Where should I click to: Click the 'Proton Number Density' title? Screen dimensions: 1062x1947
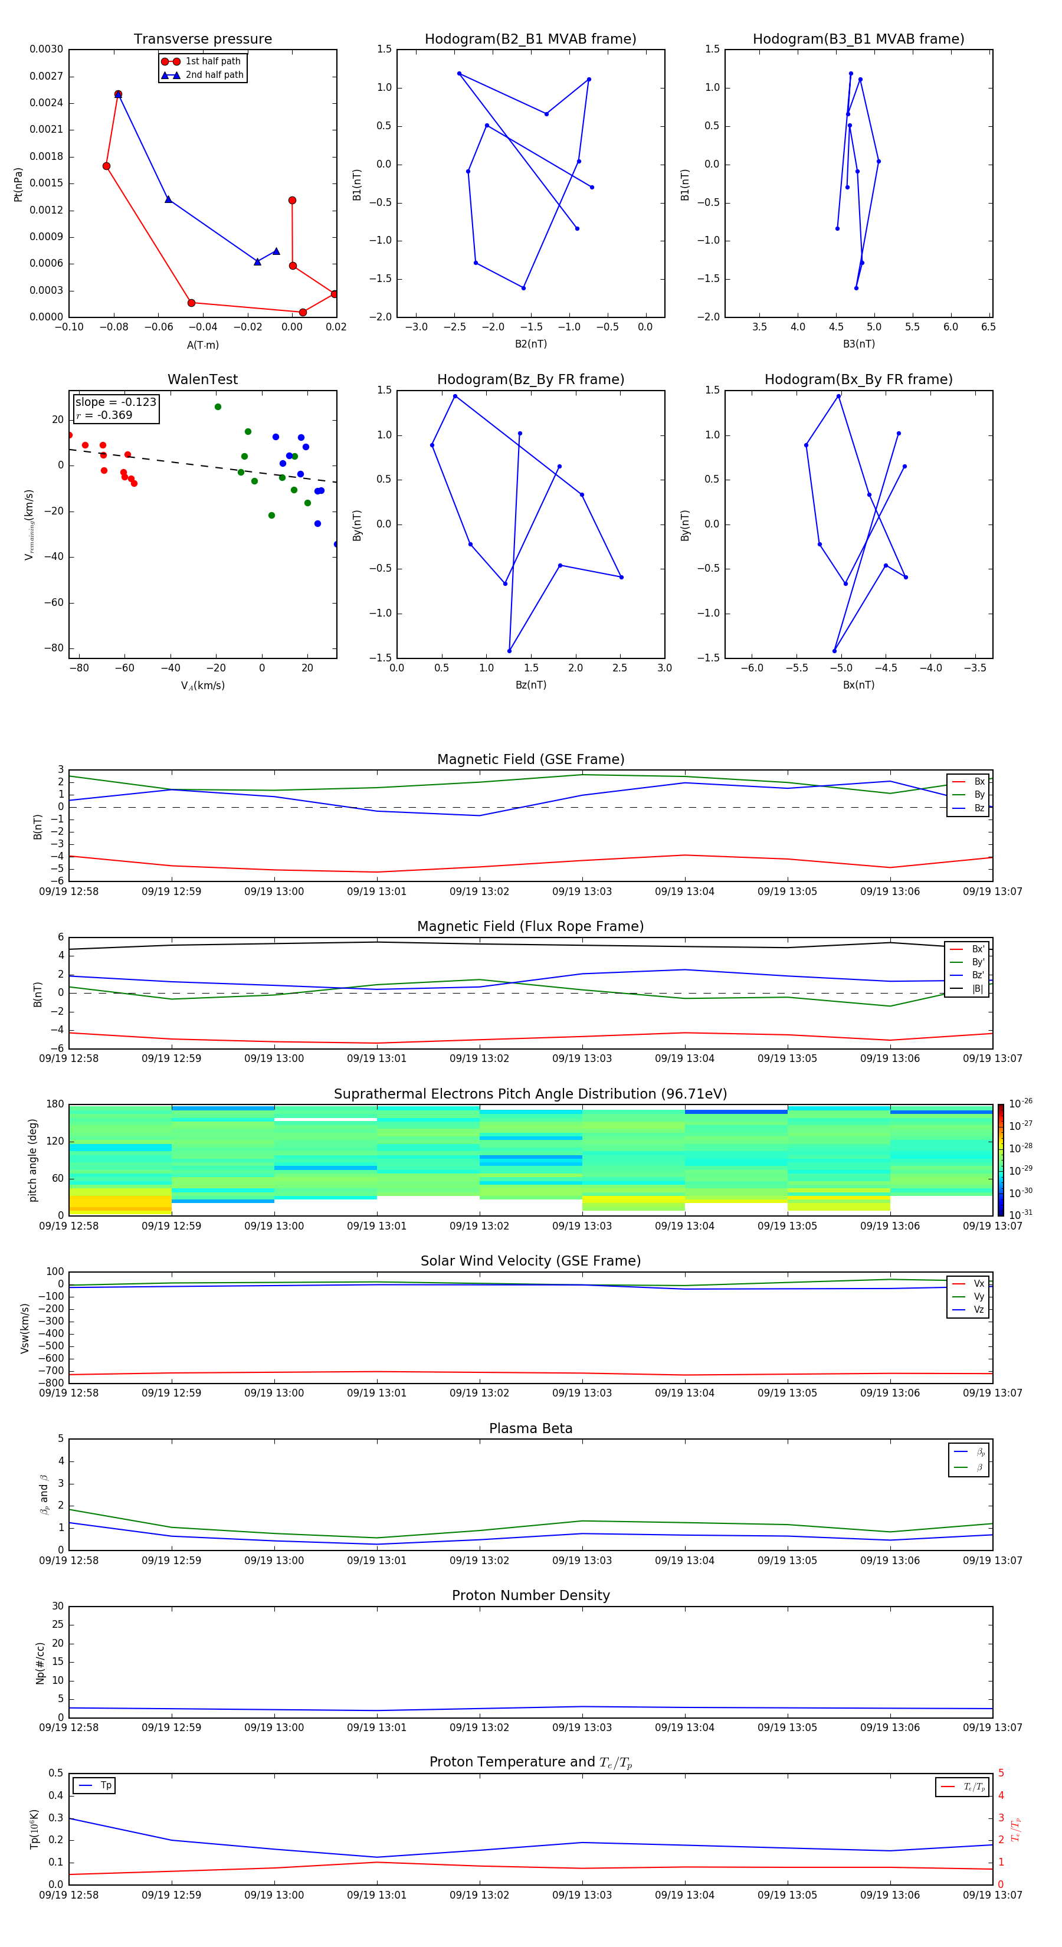pos(530,1597)
